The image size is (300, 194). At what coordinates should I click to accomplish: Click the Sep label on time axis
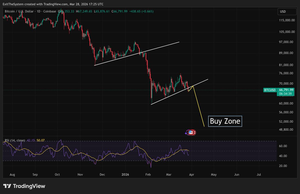[x=35, y=175]
